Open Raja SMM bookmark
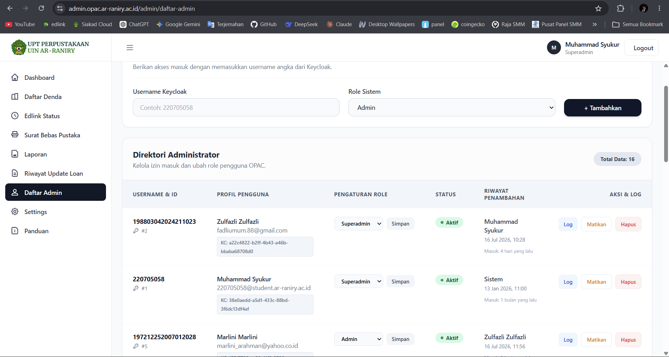This screenshot has height=357, width=669. coord(508,24)
